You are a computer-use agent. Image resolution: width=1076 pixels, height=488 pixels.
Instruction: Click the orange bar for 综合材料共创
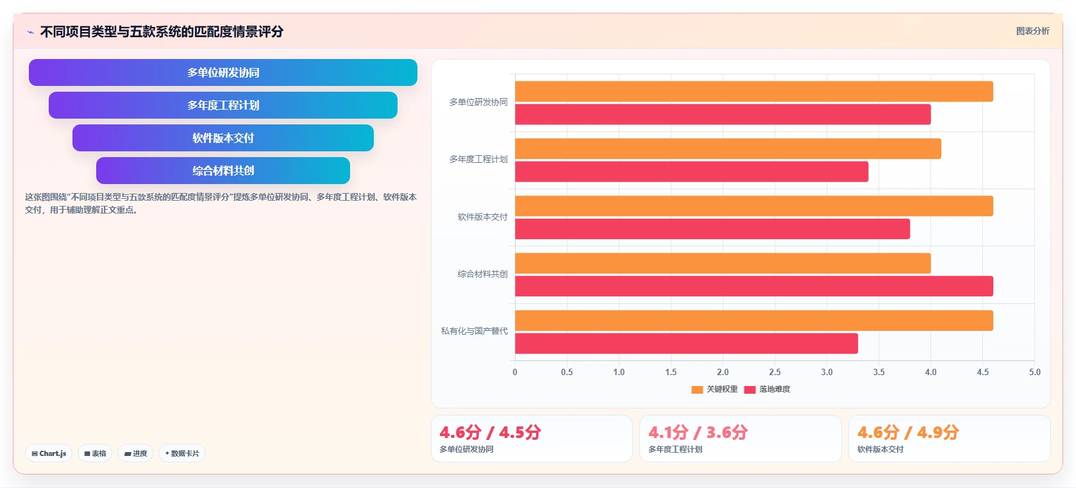[723, 264]
